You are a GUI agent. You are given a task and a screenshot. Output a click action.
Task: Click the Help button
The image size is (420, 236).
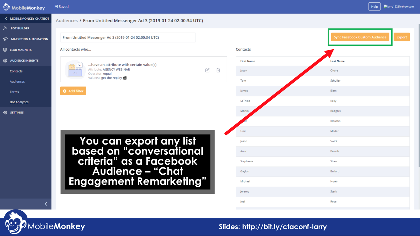pos(374,7)
